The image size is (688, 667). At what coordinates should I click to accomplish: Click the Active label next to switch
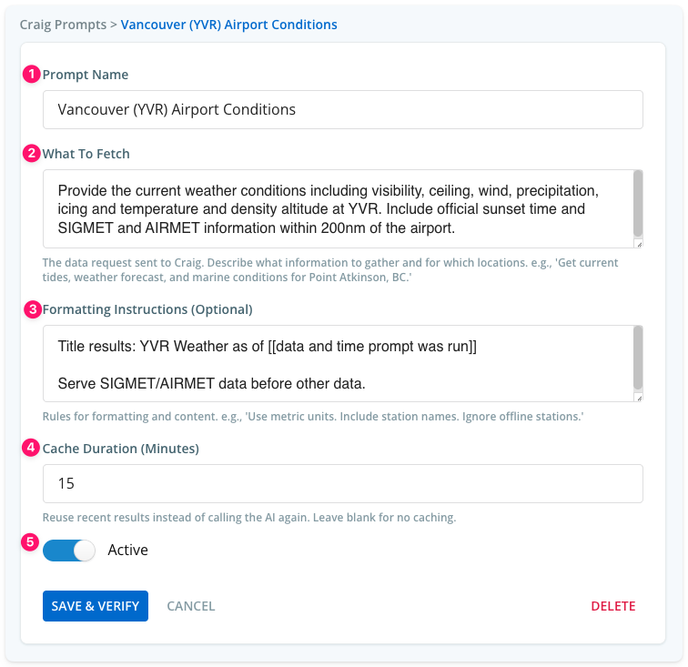coord(127,550)
